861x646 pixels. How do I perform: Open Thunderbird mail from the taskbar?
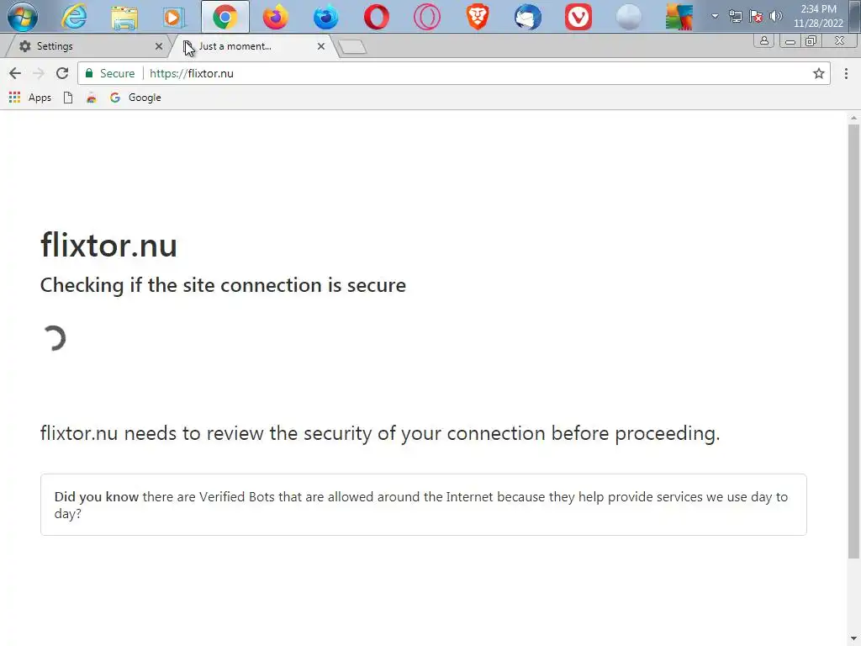point(528,17)
